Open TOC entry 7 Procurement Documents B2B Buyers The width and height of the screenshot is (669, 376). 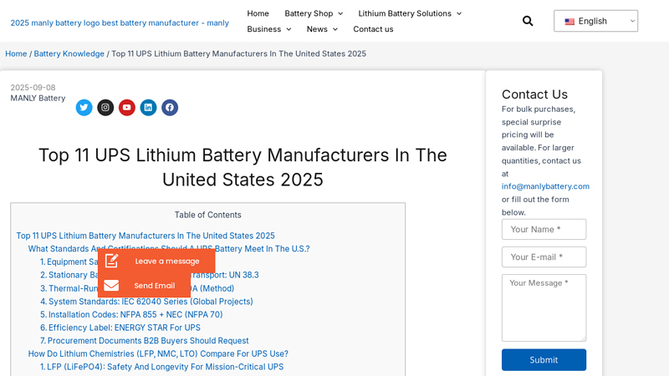point(144,341)
